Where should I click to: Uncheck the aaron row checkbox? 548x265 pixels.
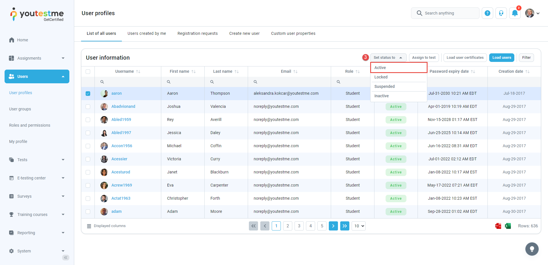88,94
